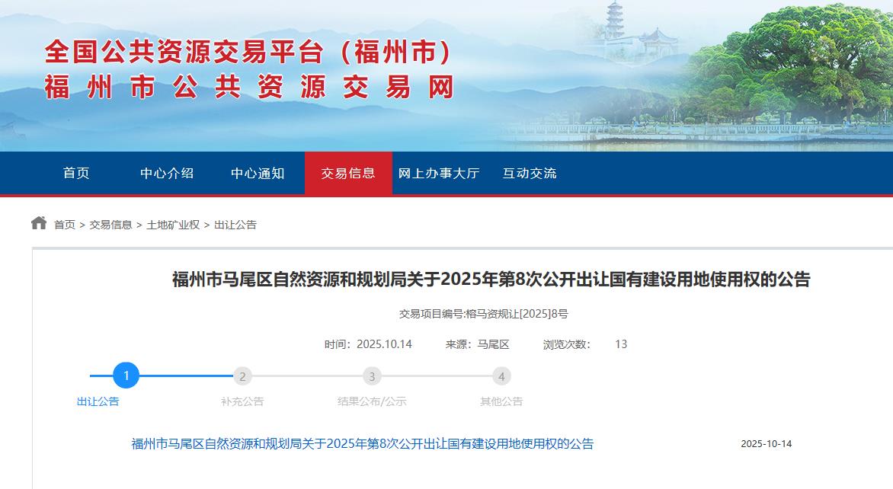Switch to 其他公告 step label
Screen dimensions: 893x489
[x=501, y=401]
